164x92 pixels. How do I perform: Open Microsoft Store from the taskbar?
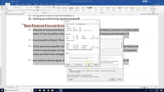pyautogui.click(x=52, y=90)
